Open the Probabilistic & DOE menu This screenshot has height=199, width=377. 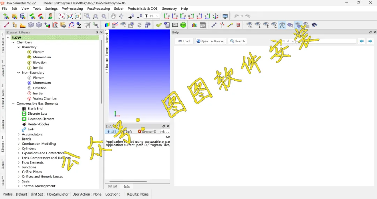[142, 9]
